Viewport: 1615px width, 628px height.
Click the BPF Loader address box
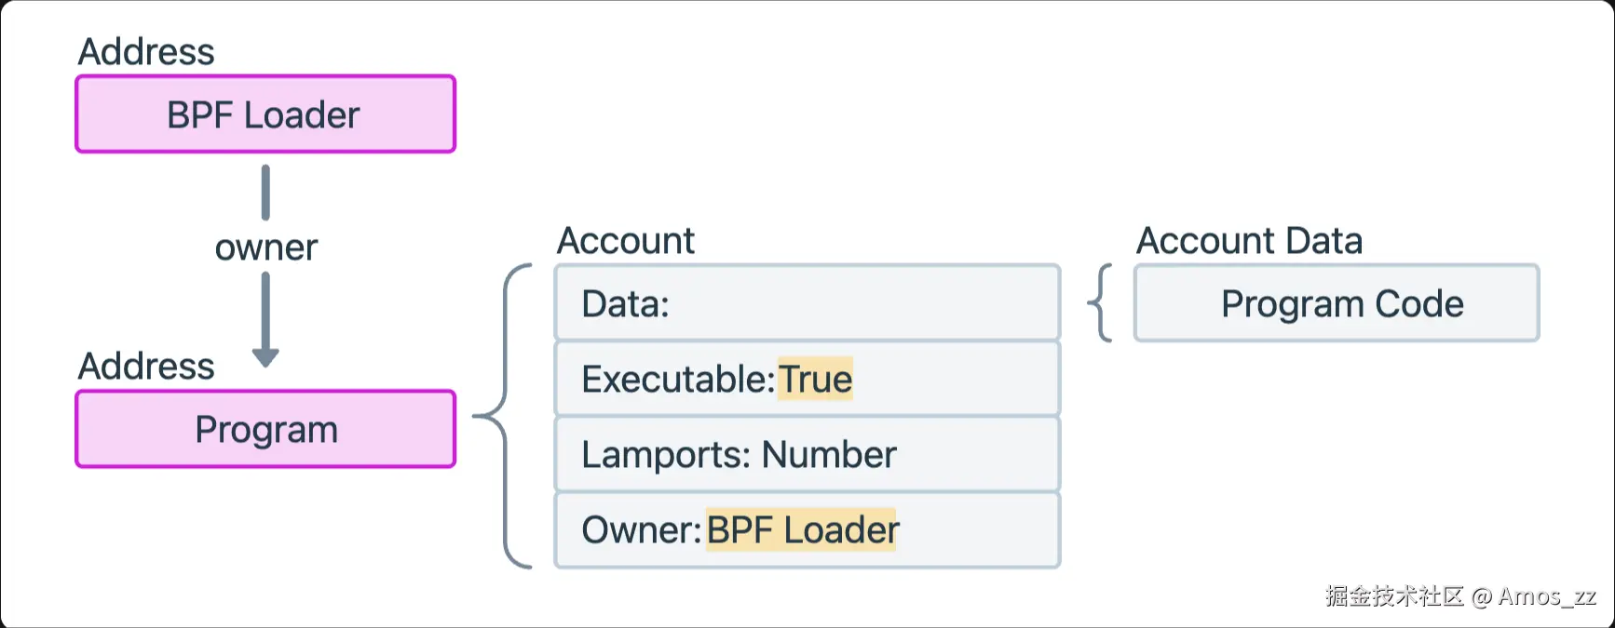[x=265, y=114]
